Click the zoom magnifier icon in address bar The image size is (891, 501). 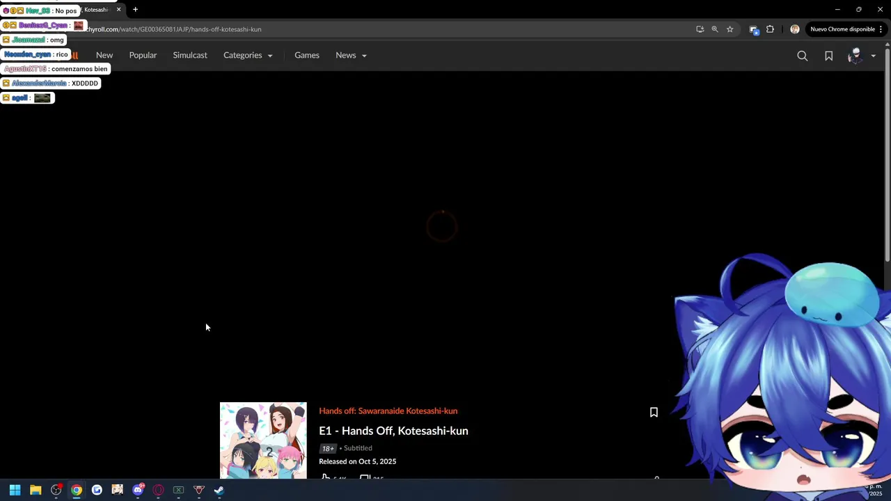[715, 29]
